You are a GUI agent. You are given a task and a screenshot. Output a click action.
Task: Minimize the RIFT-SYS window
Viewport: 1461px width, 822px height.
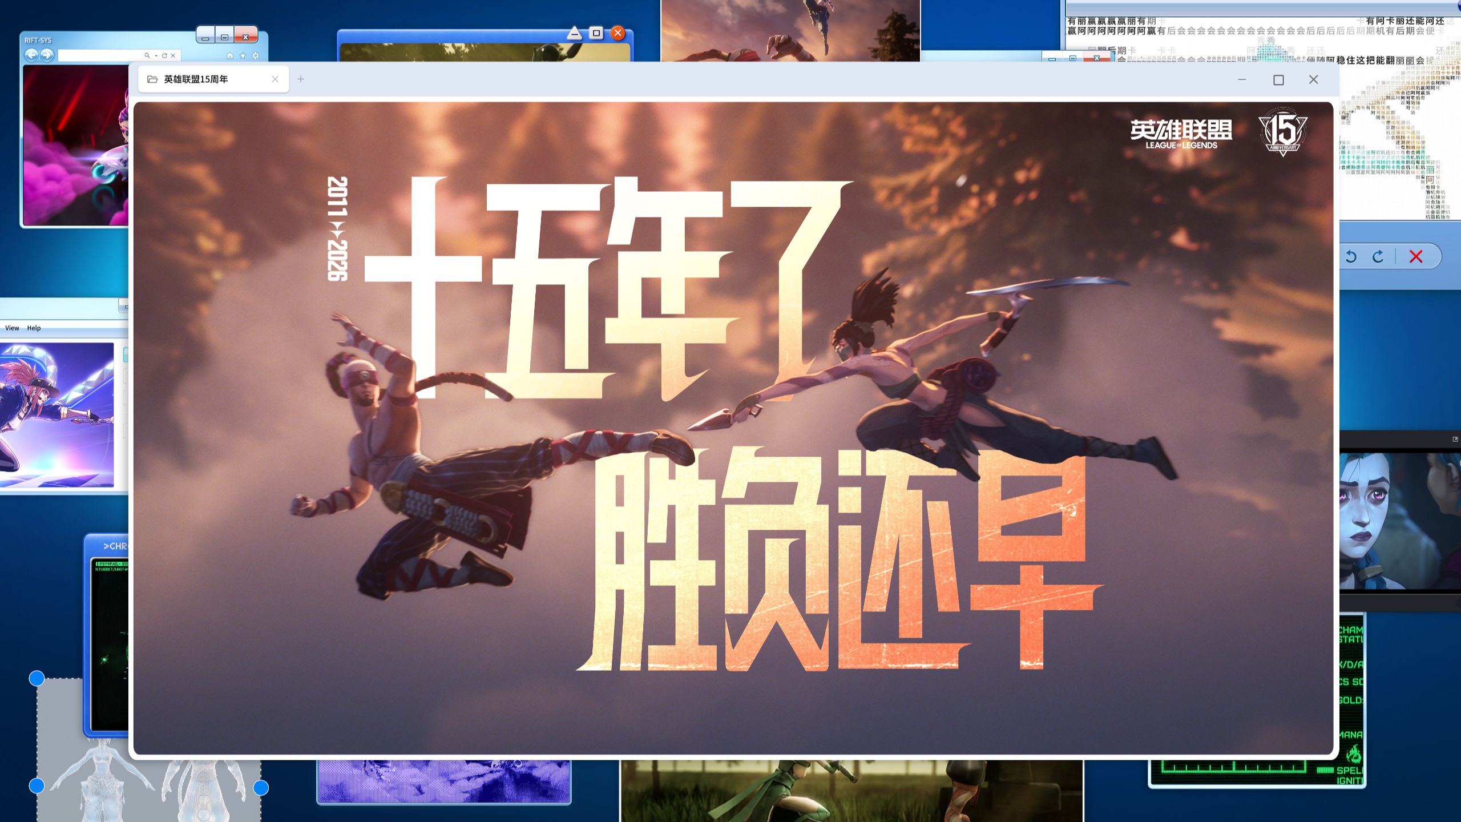click(x=205, y=35)
